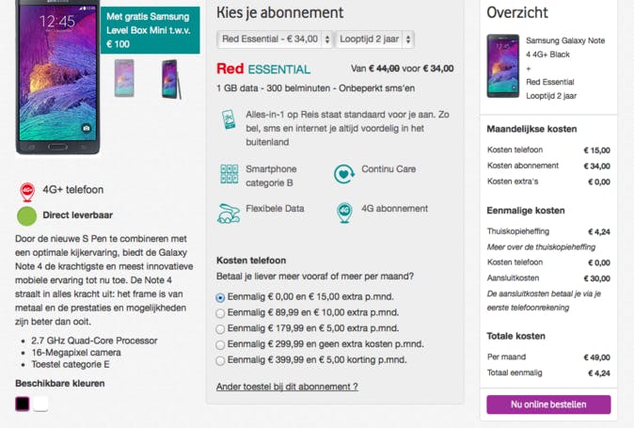The width and height of the screenshot is (634, 428).
Task: Select the camera icon on phone image
Action: 87,128
